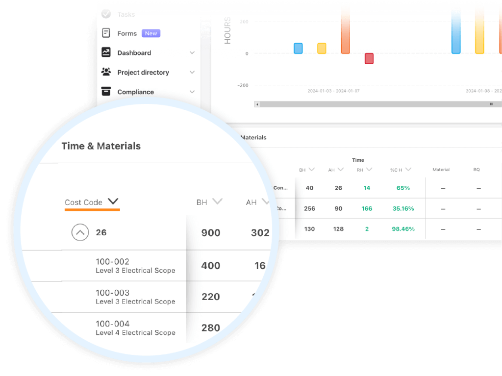This screenshot has width=502, height=376.
Task: Click the Dashboard chart icon
Action: click(106, 52)
